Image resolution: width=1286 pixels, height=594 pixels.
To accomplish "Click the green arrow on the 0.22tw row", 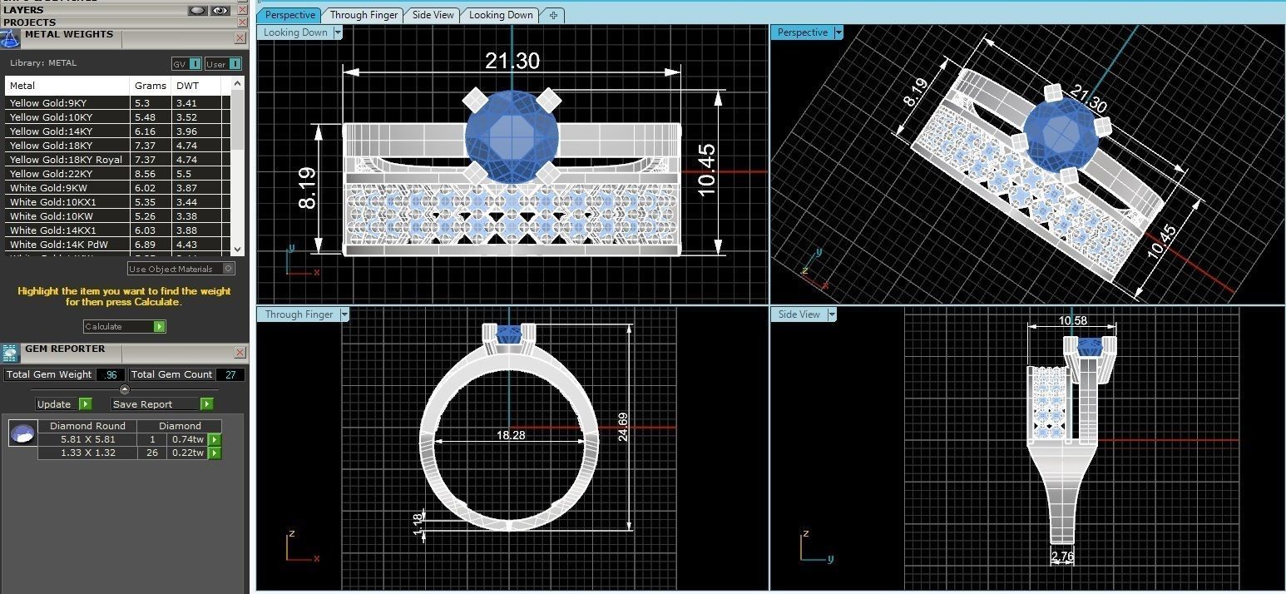I will pos(215,453).
